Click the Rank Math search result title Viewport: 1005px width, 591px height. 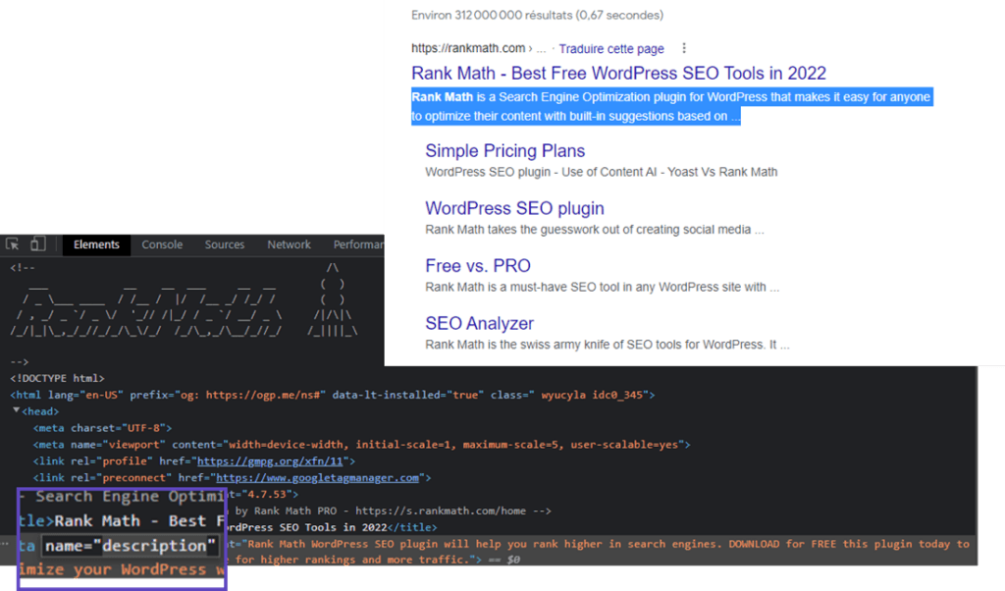click(x=618, y=74)
